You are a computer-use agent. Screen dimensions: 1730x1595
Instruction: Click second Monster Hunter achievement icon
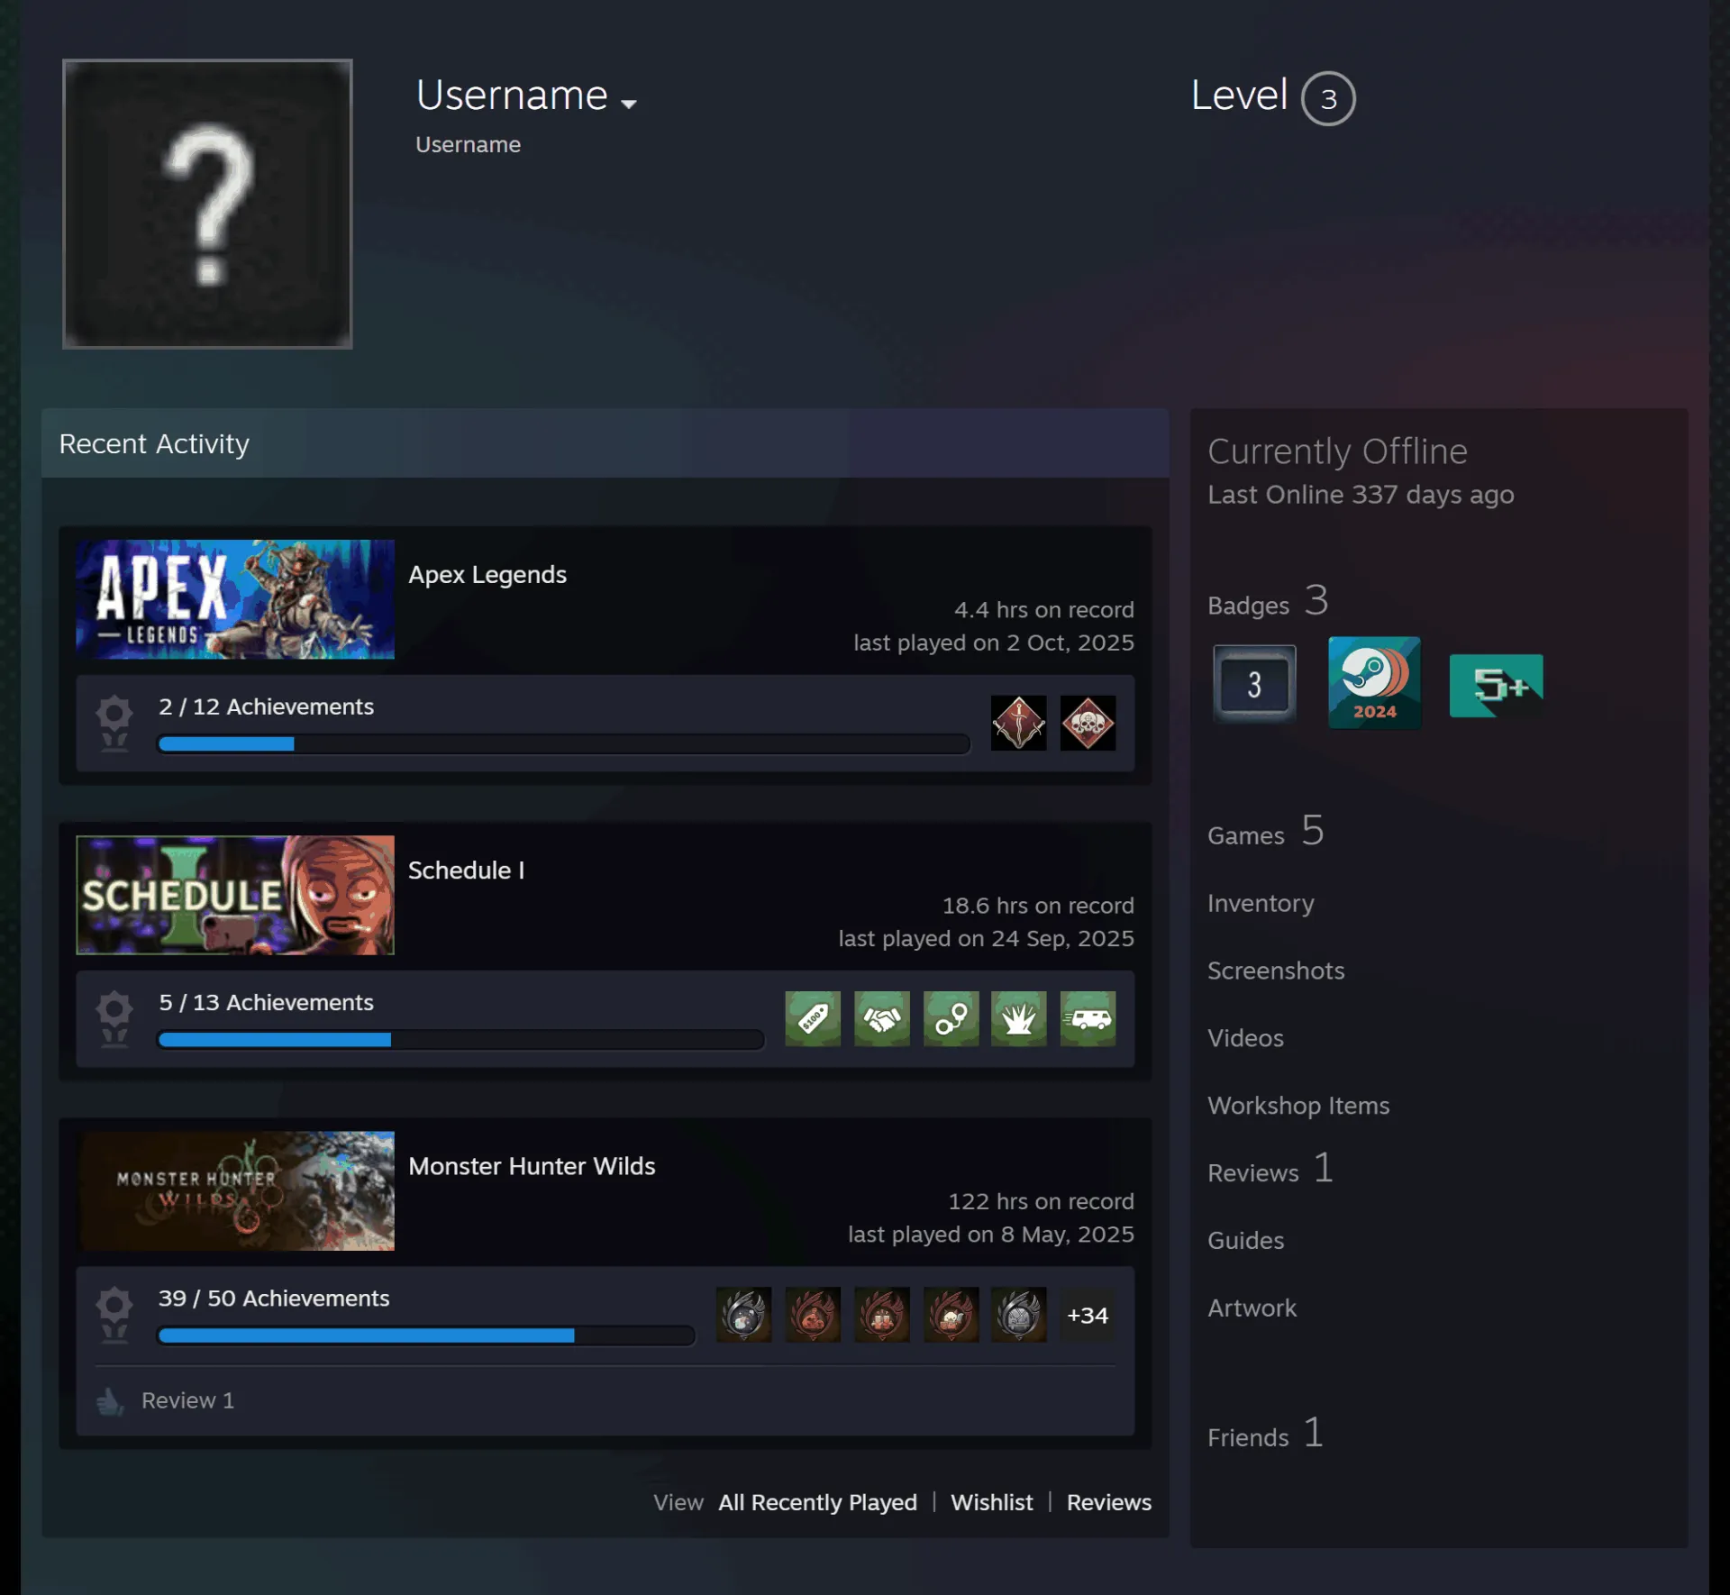tap(813, 1315)
